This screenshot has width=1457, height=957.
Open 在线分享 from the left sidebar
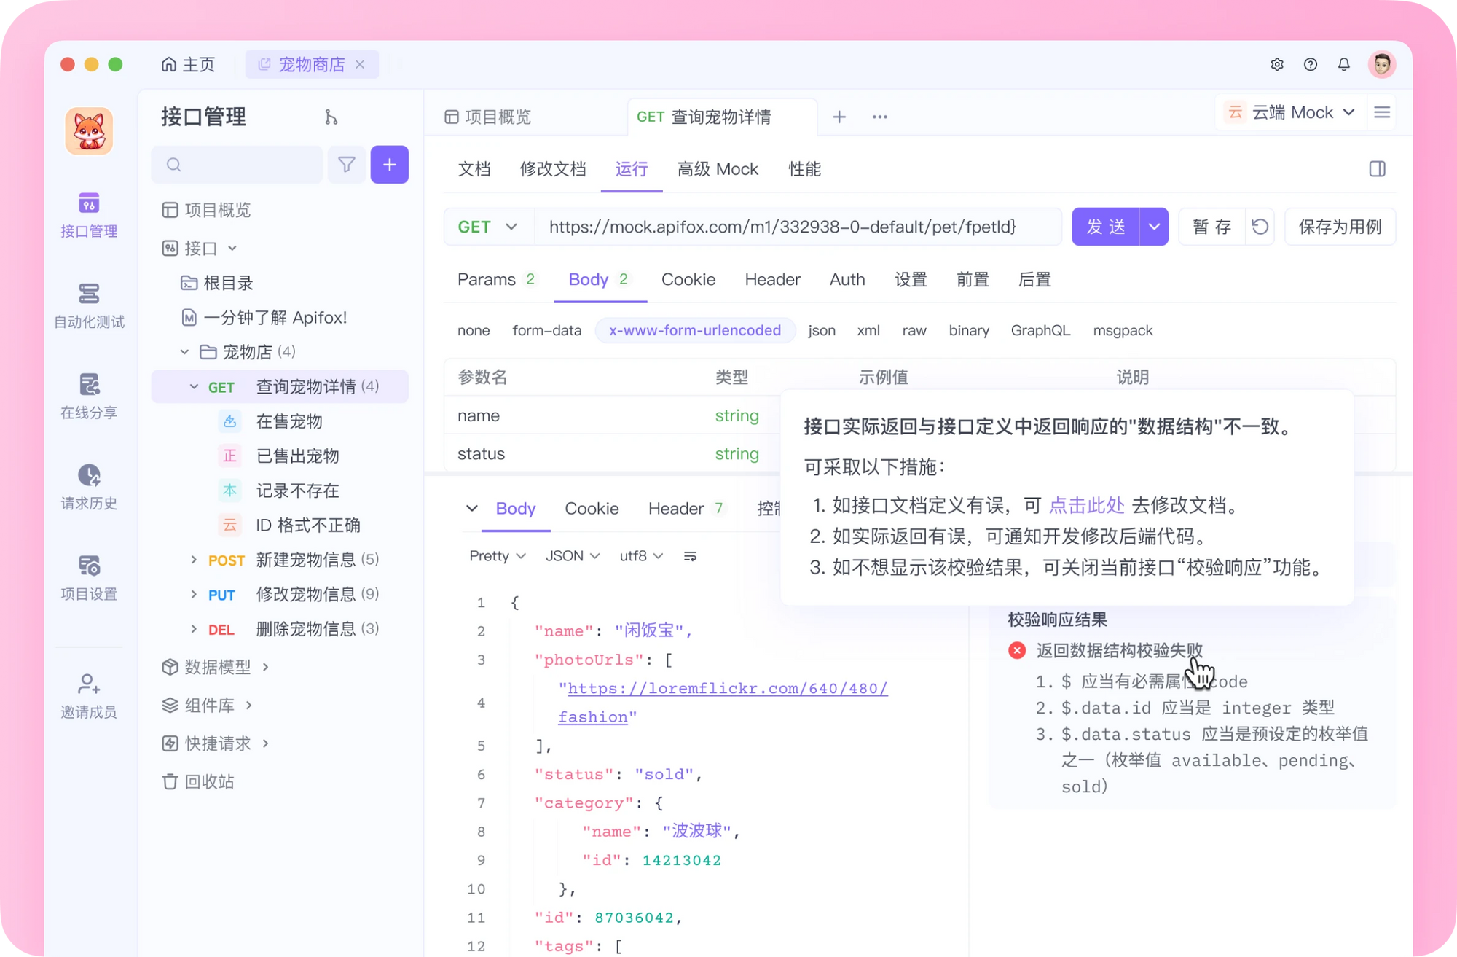tap(88, 397)
